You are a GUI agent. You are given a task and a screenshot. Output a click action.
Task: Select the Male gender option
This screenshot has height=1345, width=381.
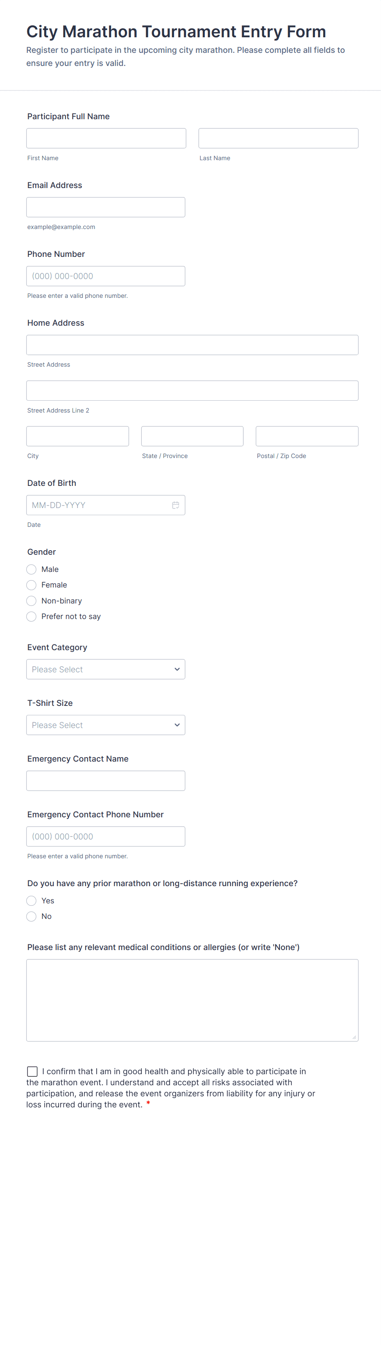pos(32,569)
